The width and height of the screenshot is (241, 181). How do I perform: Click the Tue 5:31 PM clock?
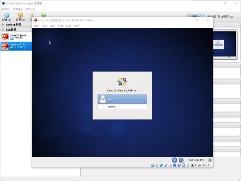(x=196, y=160)
